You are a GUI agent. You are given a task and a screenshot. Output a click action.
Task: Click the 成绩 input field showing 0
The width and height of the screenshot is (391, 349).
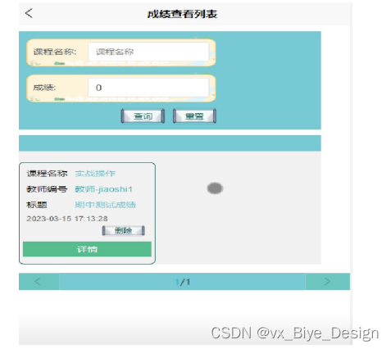148,88
